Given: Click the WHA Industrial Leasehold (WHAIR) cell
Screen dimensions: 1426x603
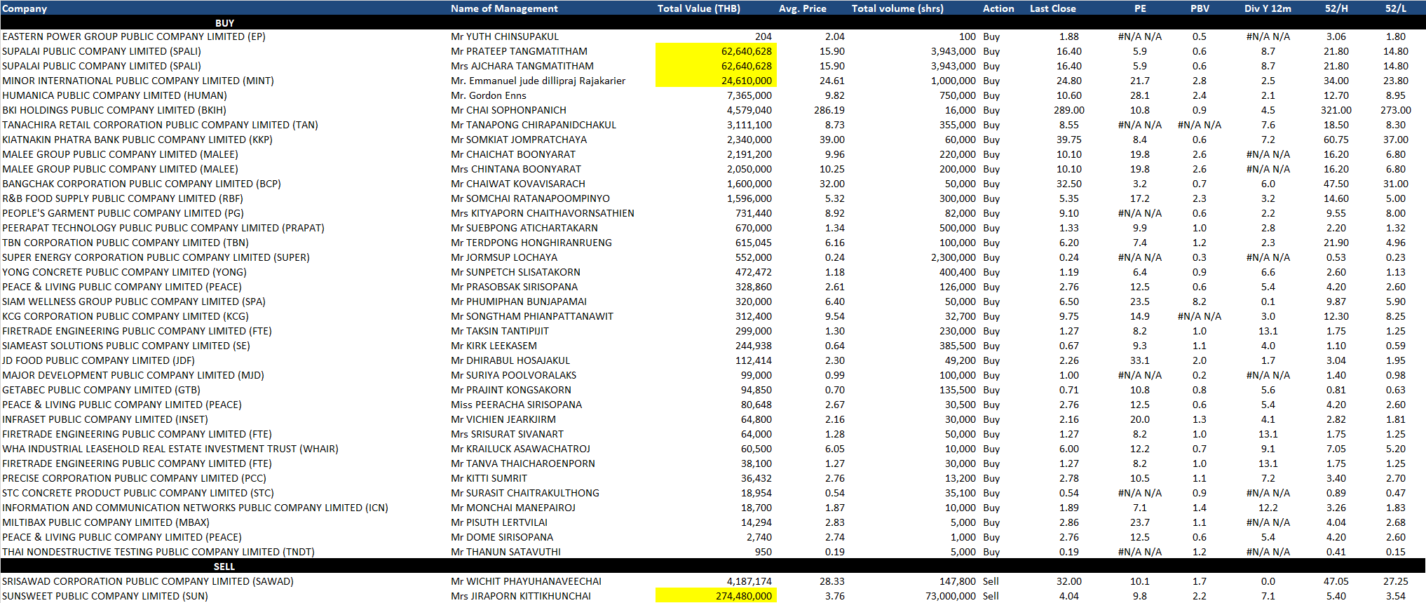Looking at the screenshot, I should pyautogui.click(x=170, y=449).
